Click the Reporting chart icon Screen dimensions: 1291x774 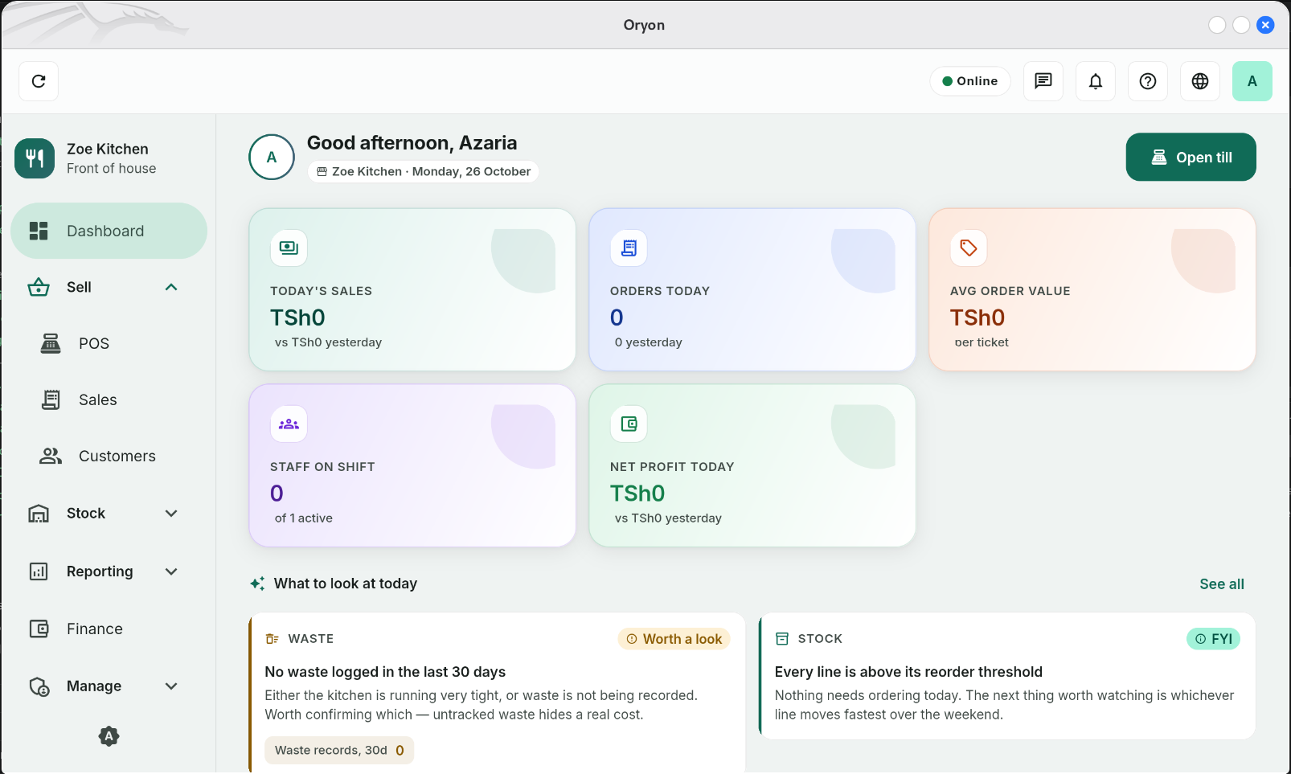tap(39, 571)
